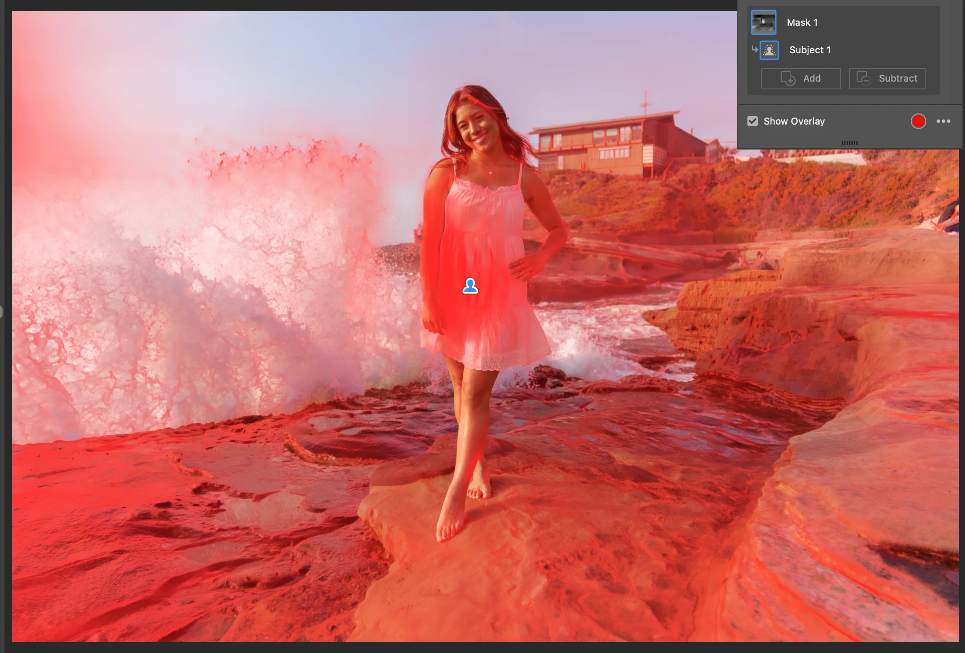This screenshot has height=653, width=965.
Task: Click the Subject 1 label text
Action: click(810, 50)
